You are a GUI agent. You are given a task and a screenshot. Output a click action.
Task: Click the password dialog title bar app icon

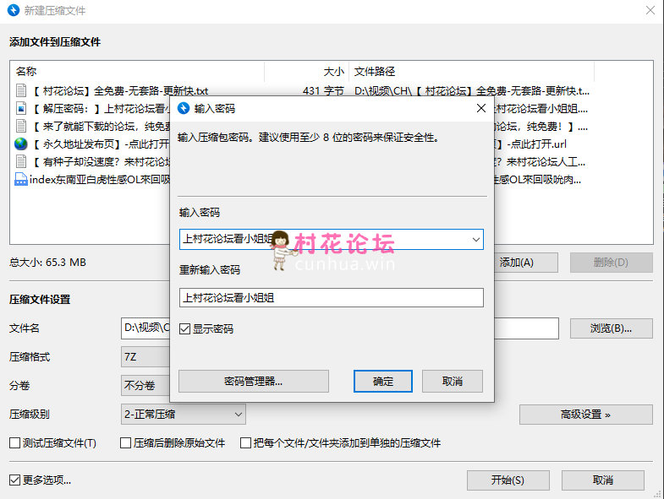[184, 109]
